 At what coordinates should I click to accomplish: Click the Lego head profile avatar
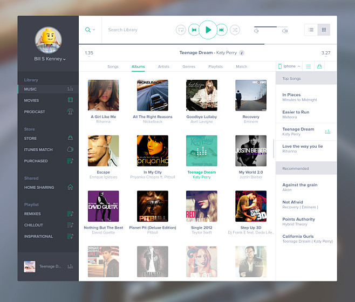point(48,40)
